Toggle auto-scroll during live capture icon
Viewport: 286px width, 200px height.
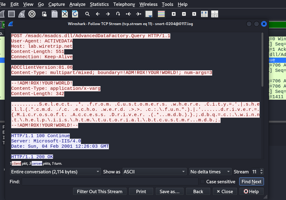149,14
